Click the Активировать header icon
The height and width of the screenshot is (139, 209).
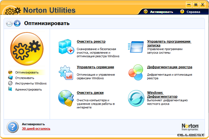(x=146, y=12)
